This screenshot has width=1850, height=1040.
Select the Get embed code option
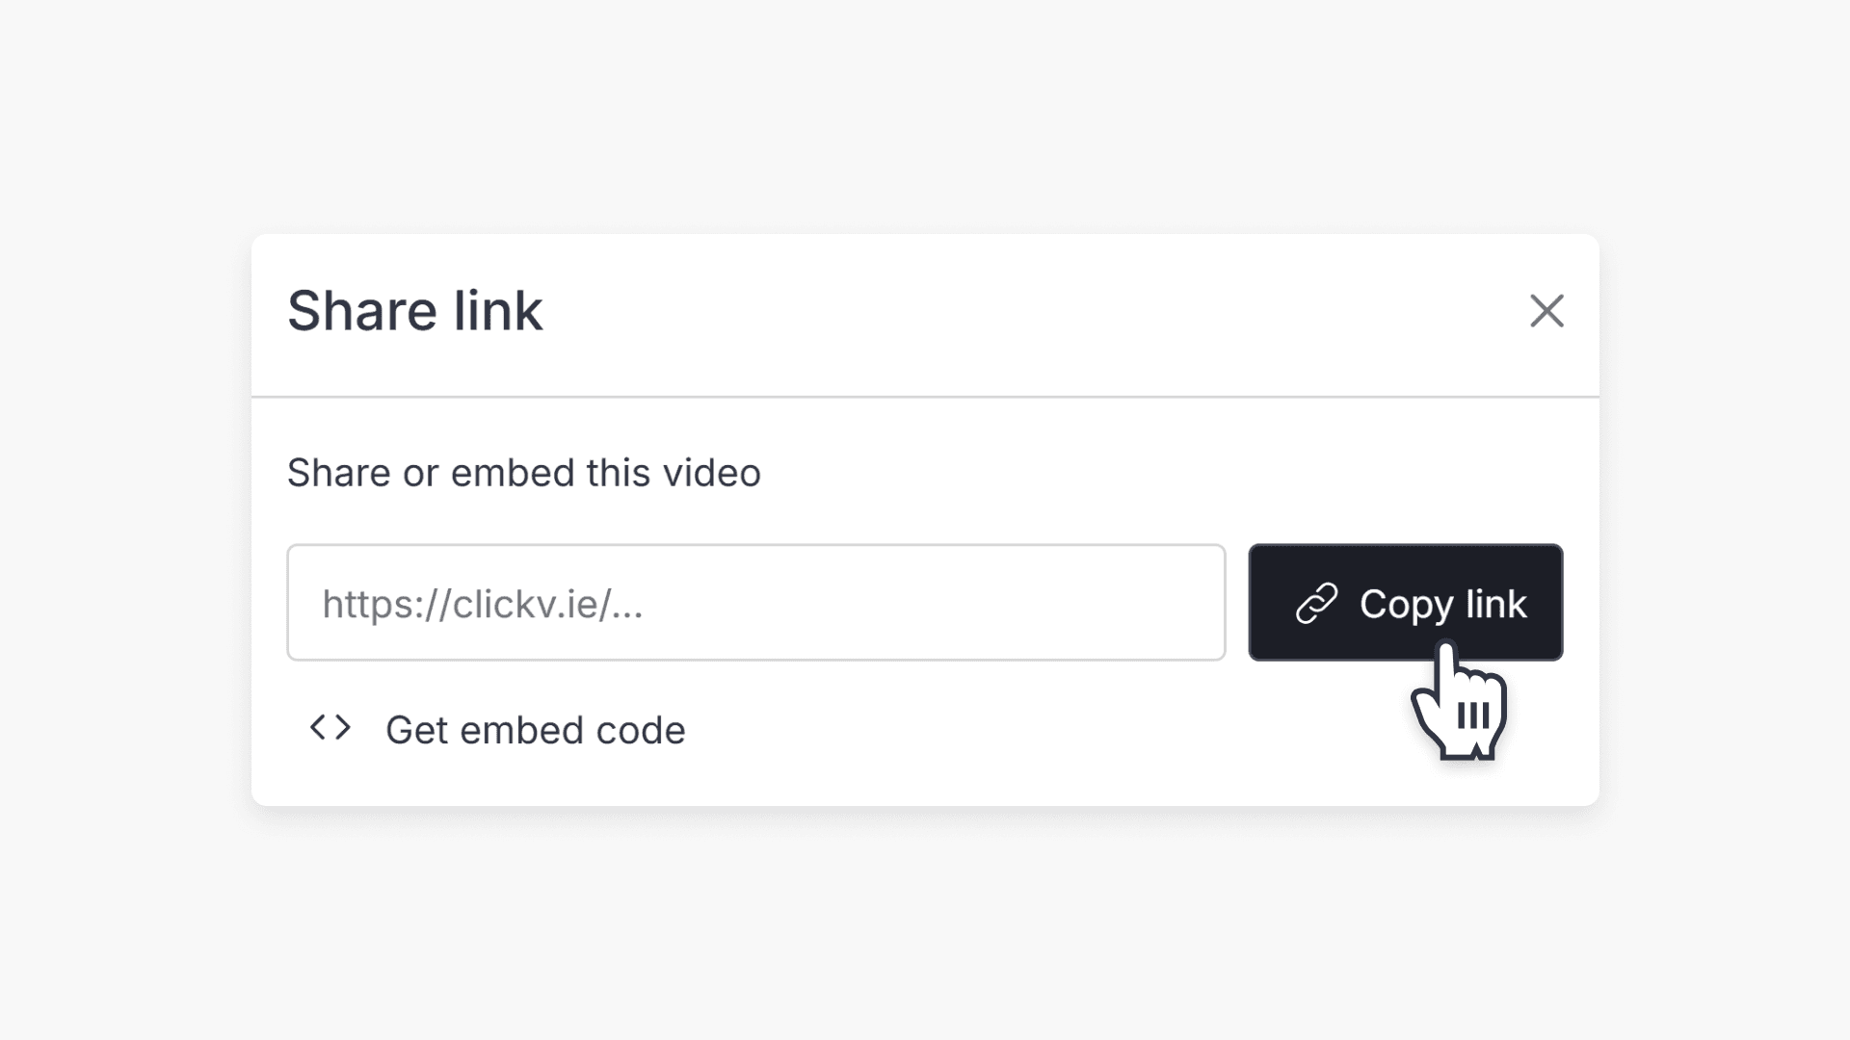(x=535, y=729)
